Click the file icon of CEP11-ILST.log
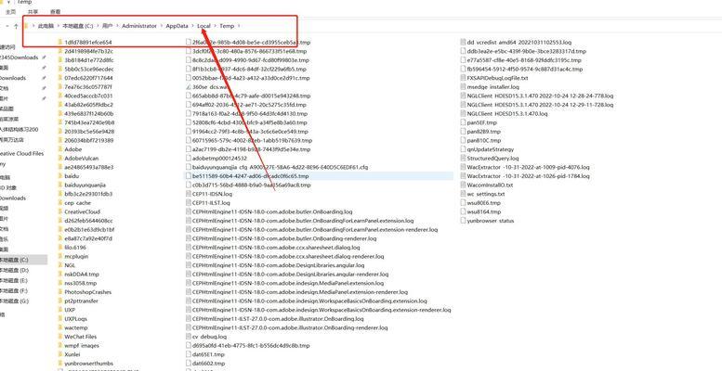 [x=188, y=203]
